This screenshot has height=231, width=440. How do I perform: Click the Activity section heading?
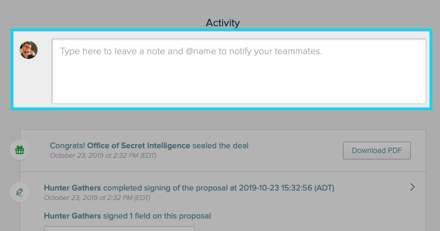point(223,23)
